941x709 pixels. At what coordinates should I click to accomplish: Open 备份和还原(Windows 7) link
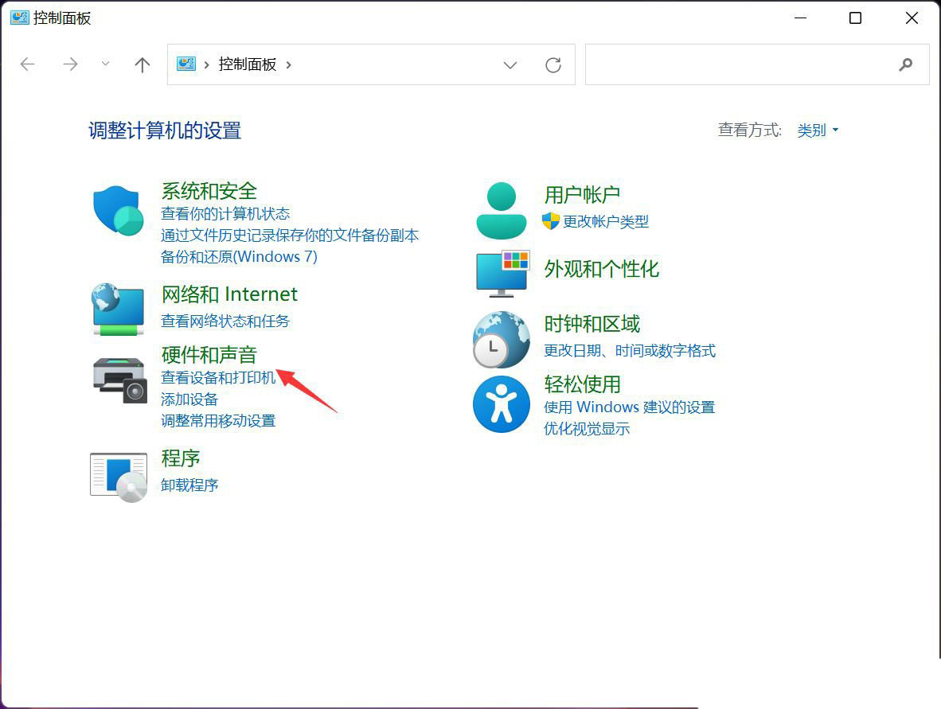click(x=238, y=256)
